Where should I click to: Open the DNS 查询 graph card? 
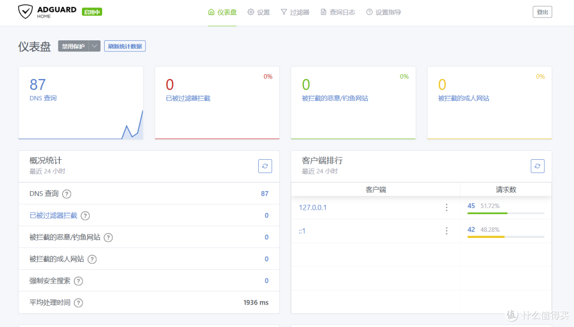(x=81, y=102)
